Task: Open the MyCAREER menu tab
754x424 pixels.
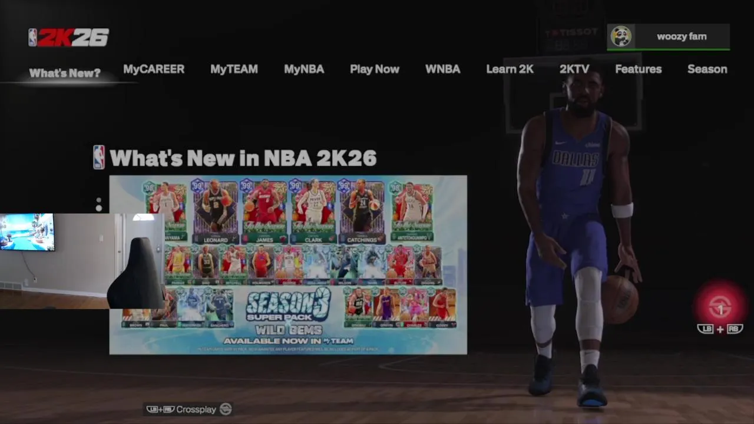Action: [x=154, y=69]
